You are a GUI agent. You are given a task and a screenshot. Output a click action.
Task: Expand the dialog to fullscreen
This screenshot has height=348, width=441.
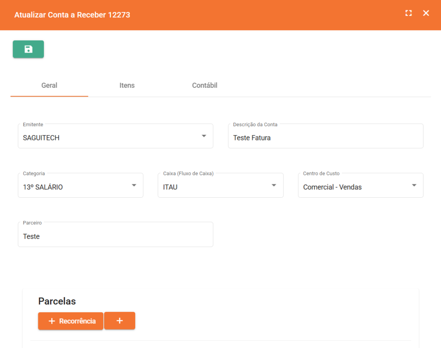coord(409,13)
